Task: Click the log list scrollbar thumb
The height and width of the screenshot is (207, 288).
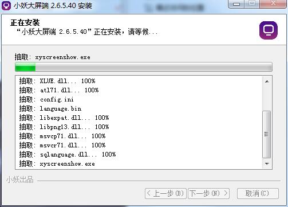Action: 267,134
